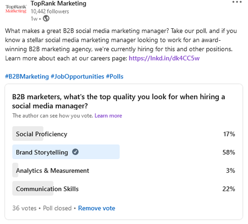This screenshot has height=224, width=248.
Task: Click the globe public visibility icon
Action: point(46,18)
